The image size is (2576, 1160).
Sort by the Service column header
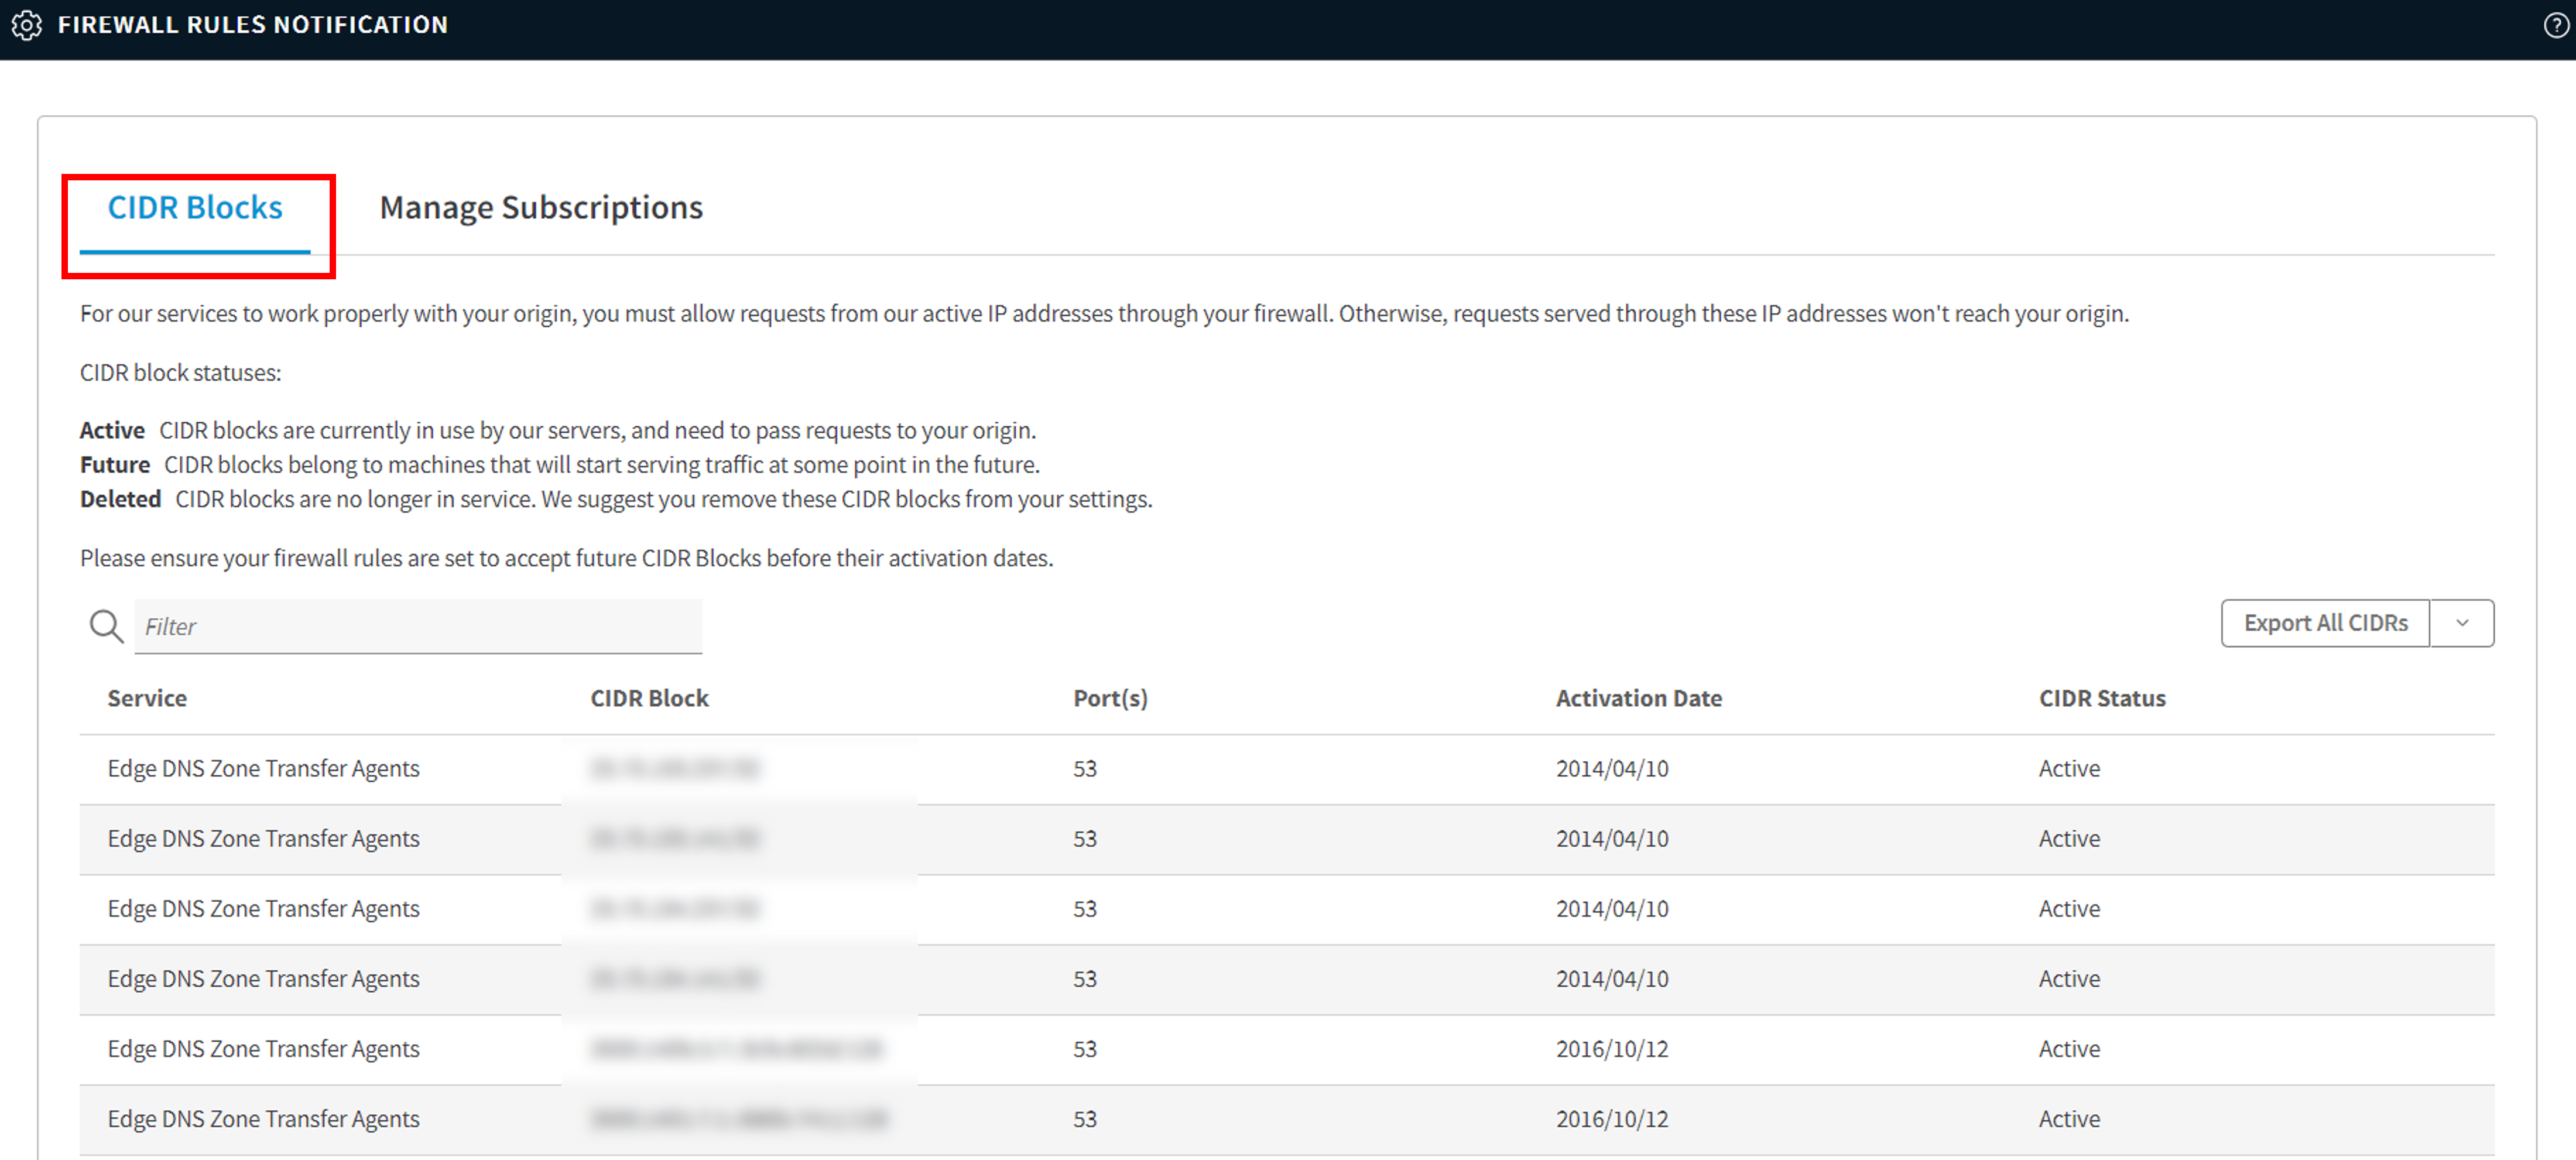point(147,698)
